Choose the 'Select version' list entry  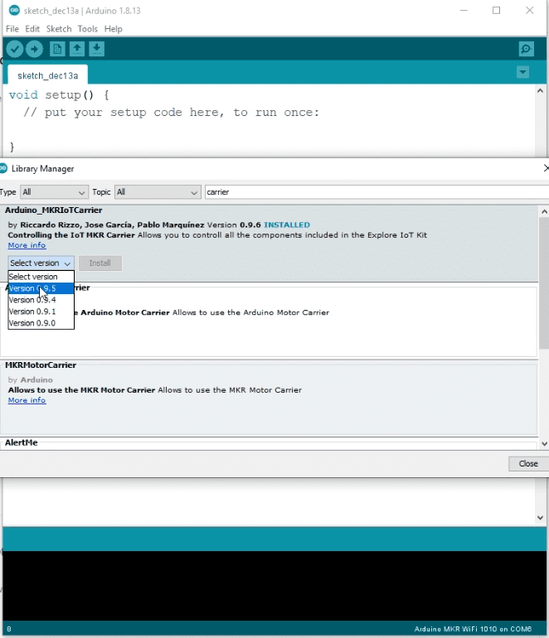[41, 277]
